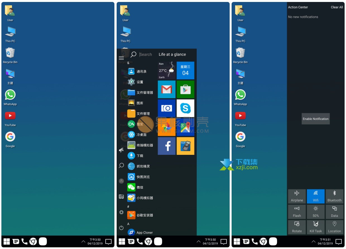
Task: Open Google icon on the plain desktop screenshot
Action: tap(10, 139)
